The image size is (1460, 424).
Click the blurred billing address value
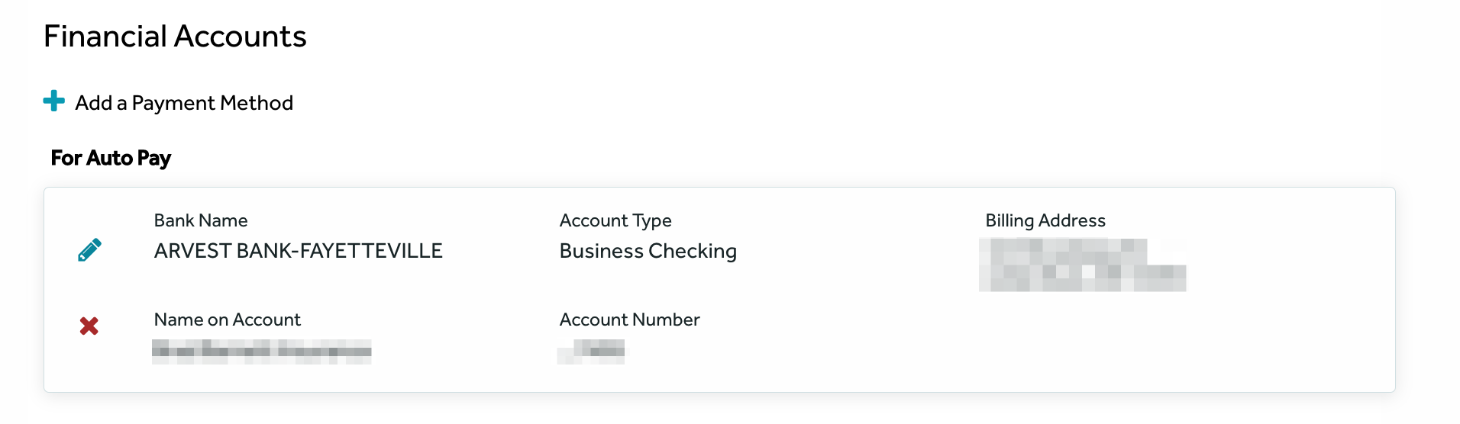[x=1083, y=265]
